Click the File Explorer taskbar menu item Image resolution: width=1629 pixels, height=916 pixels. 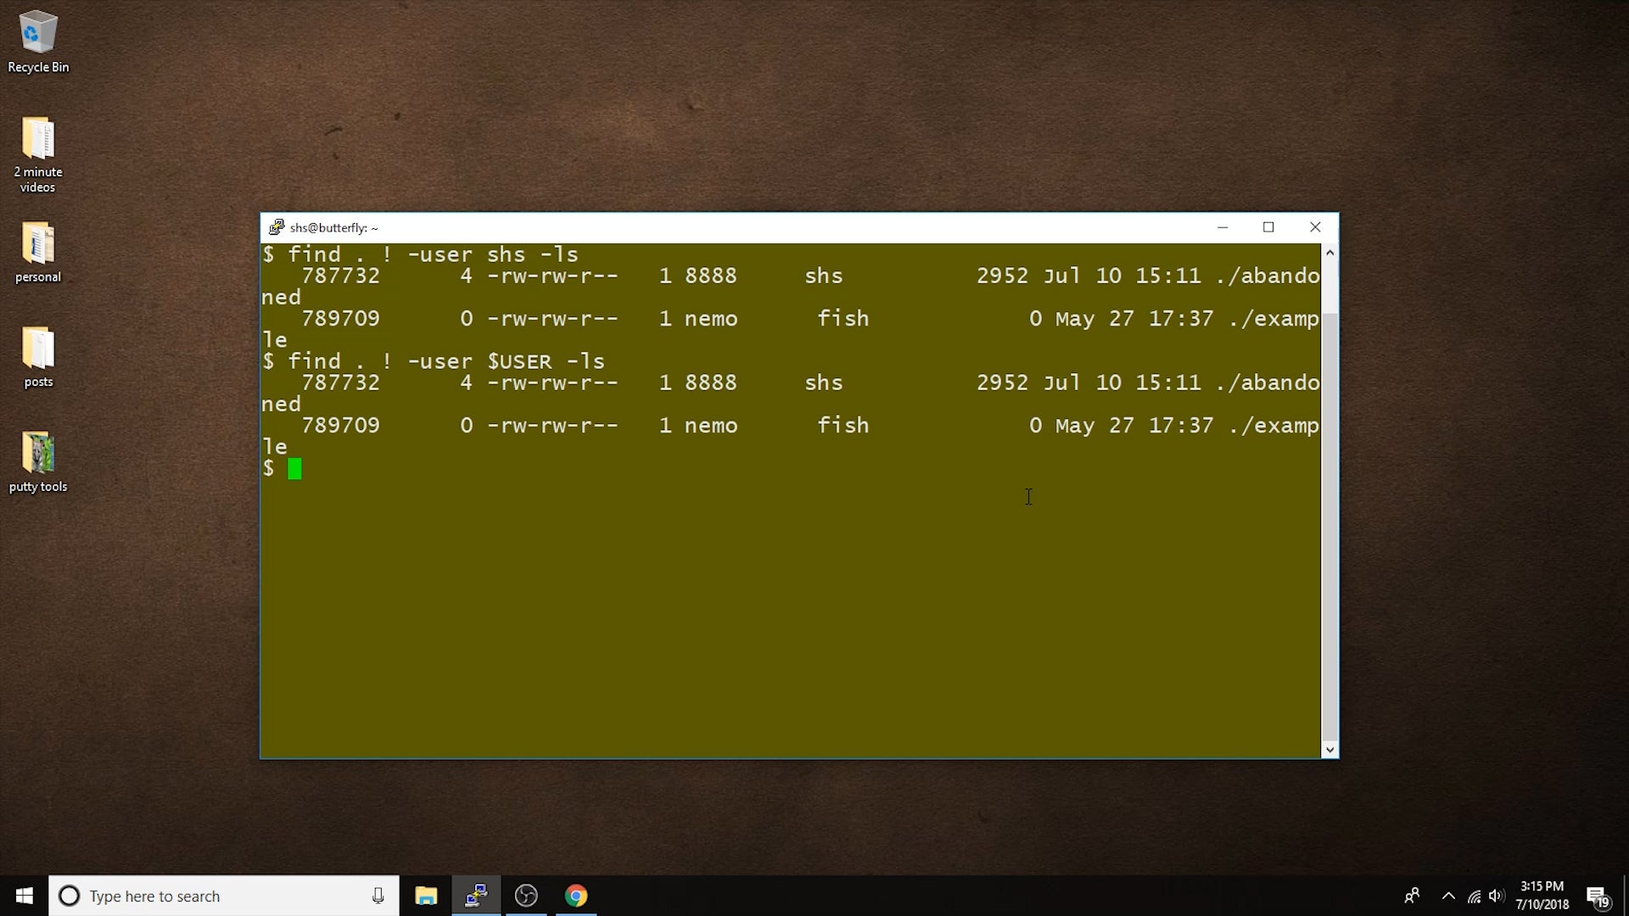(x=425, y=895)
